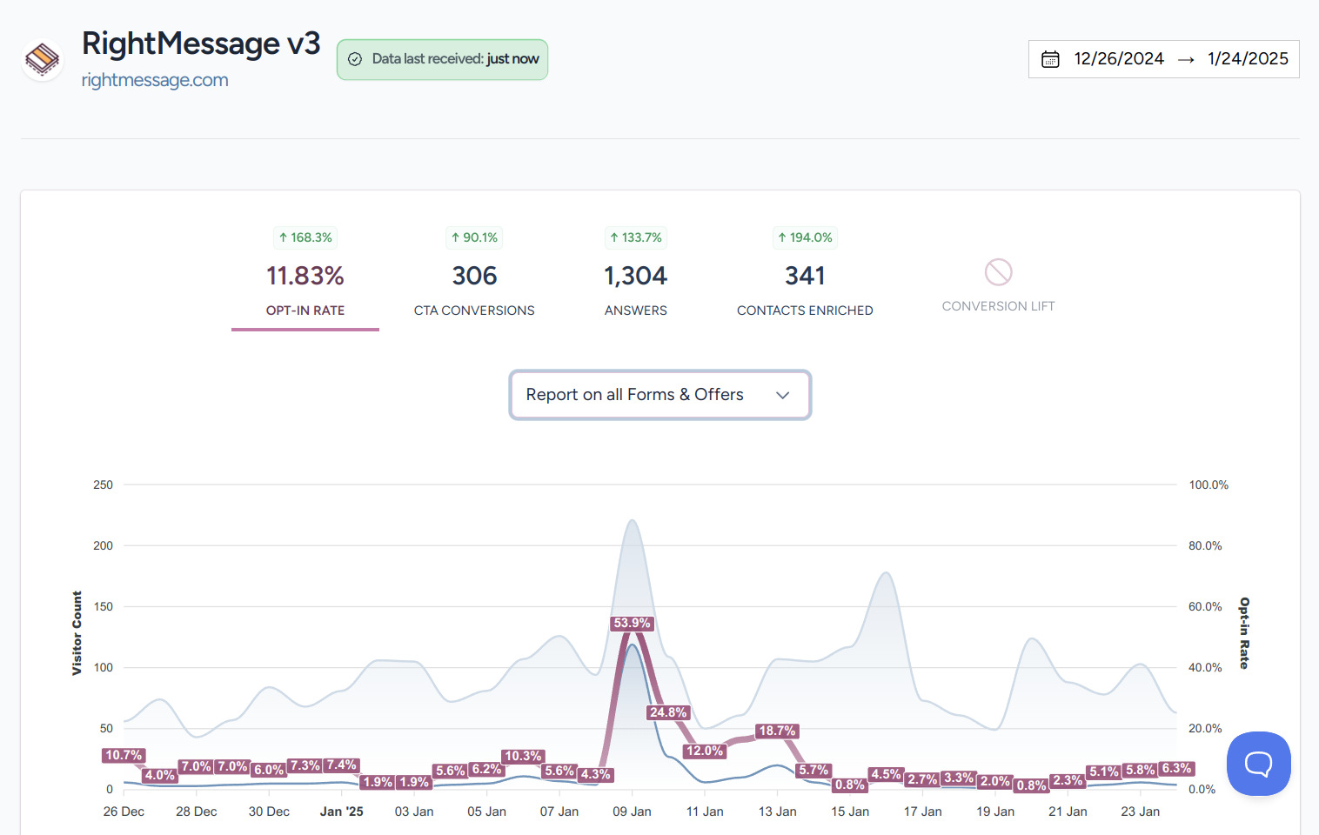Click the RightMessage logo icon
The height and width of the screenshot is (835, 1319).
pyautogui.click(x=42, y=60)
